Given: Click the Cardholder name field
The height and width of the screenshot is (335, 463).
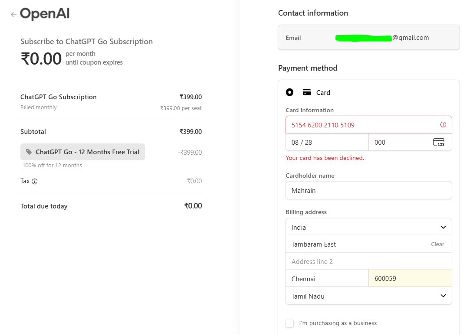Looking at the screenshot, I should [368, 190].
